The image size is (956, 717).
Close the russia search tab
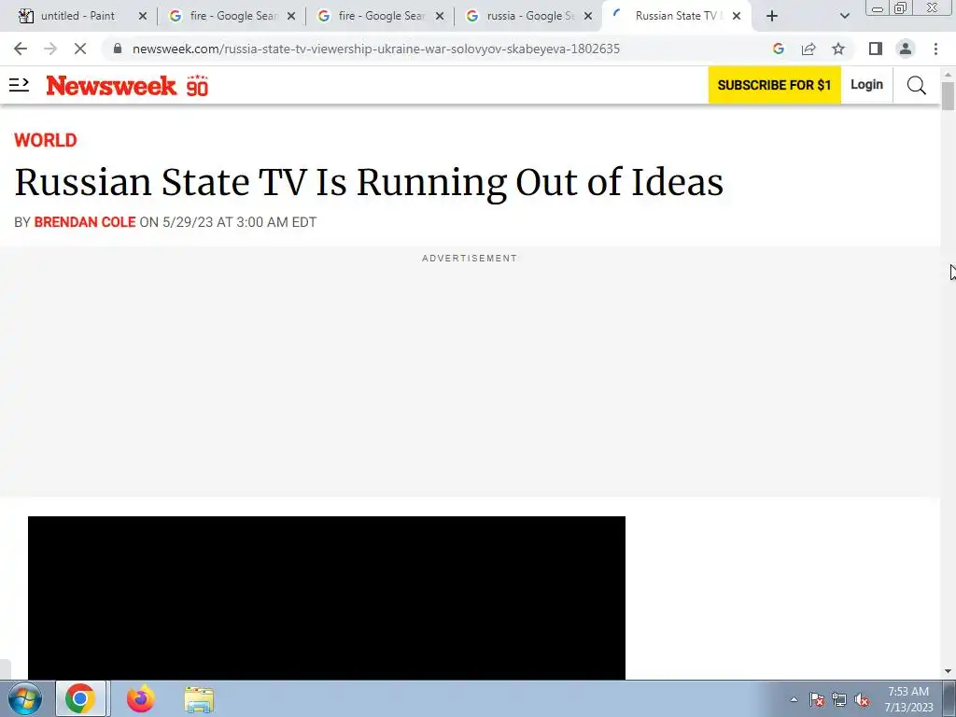[588, 17]
